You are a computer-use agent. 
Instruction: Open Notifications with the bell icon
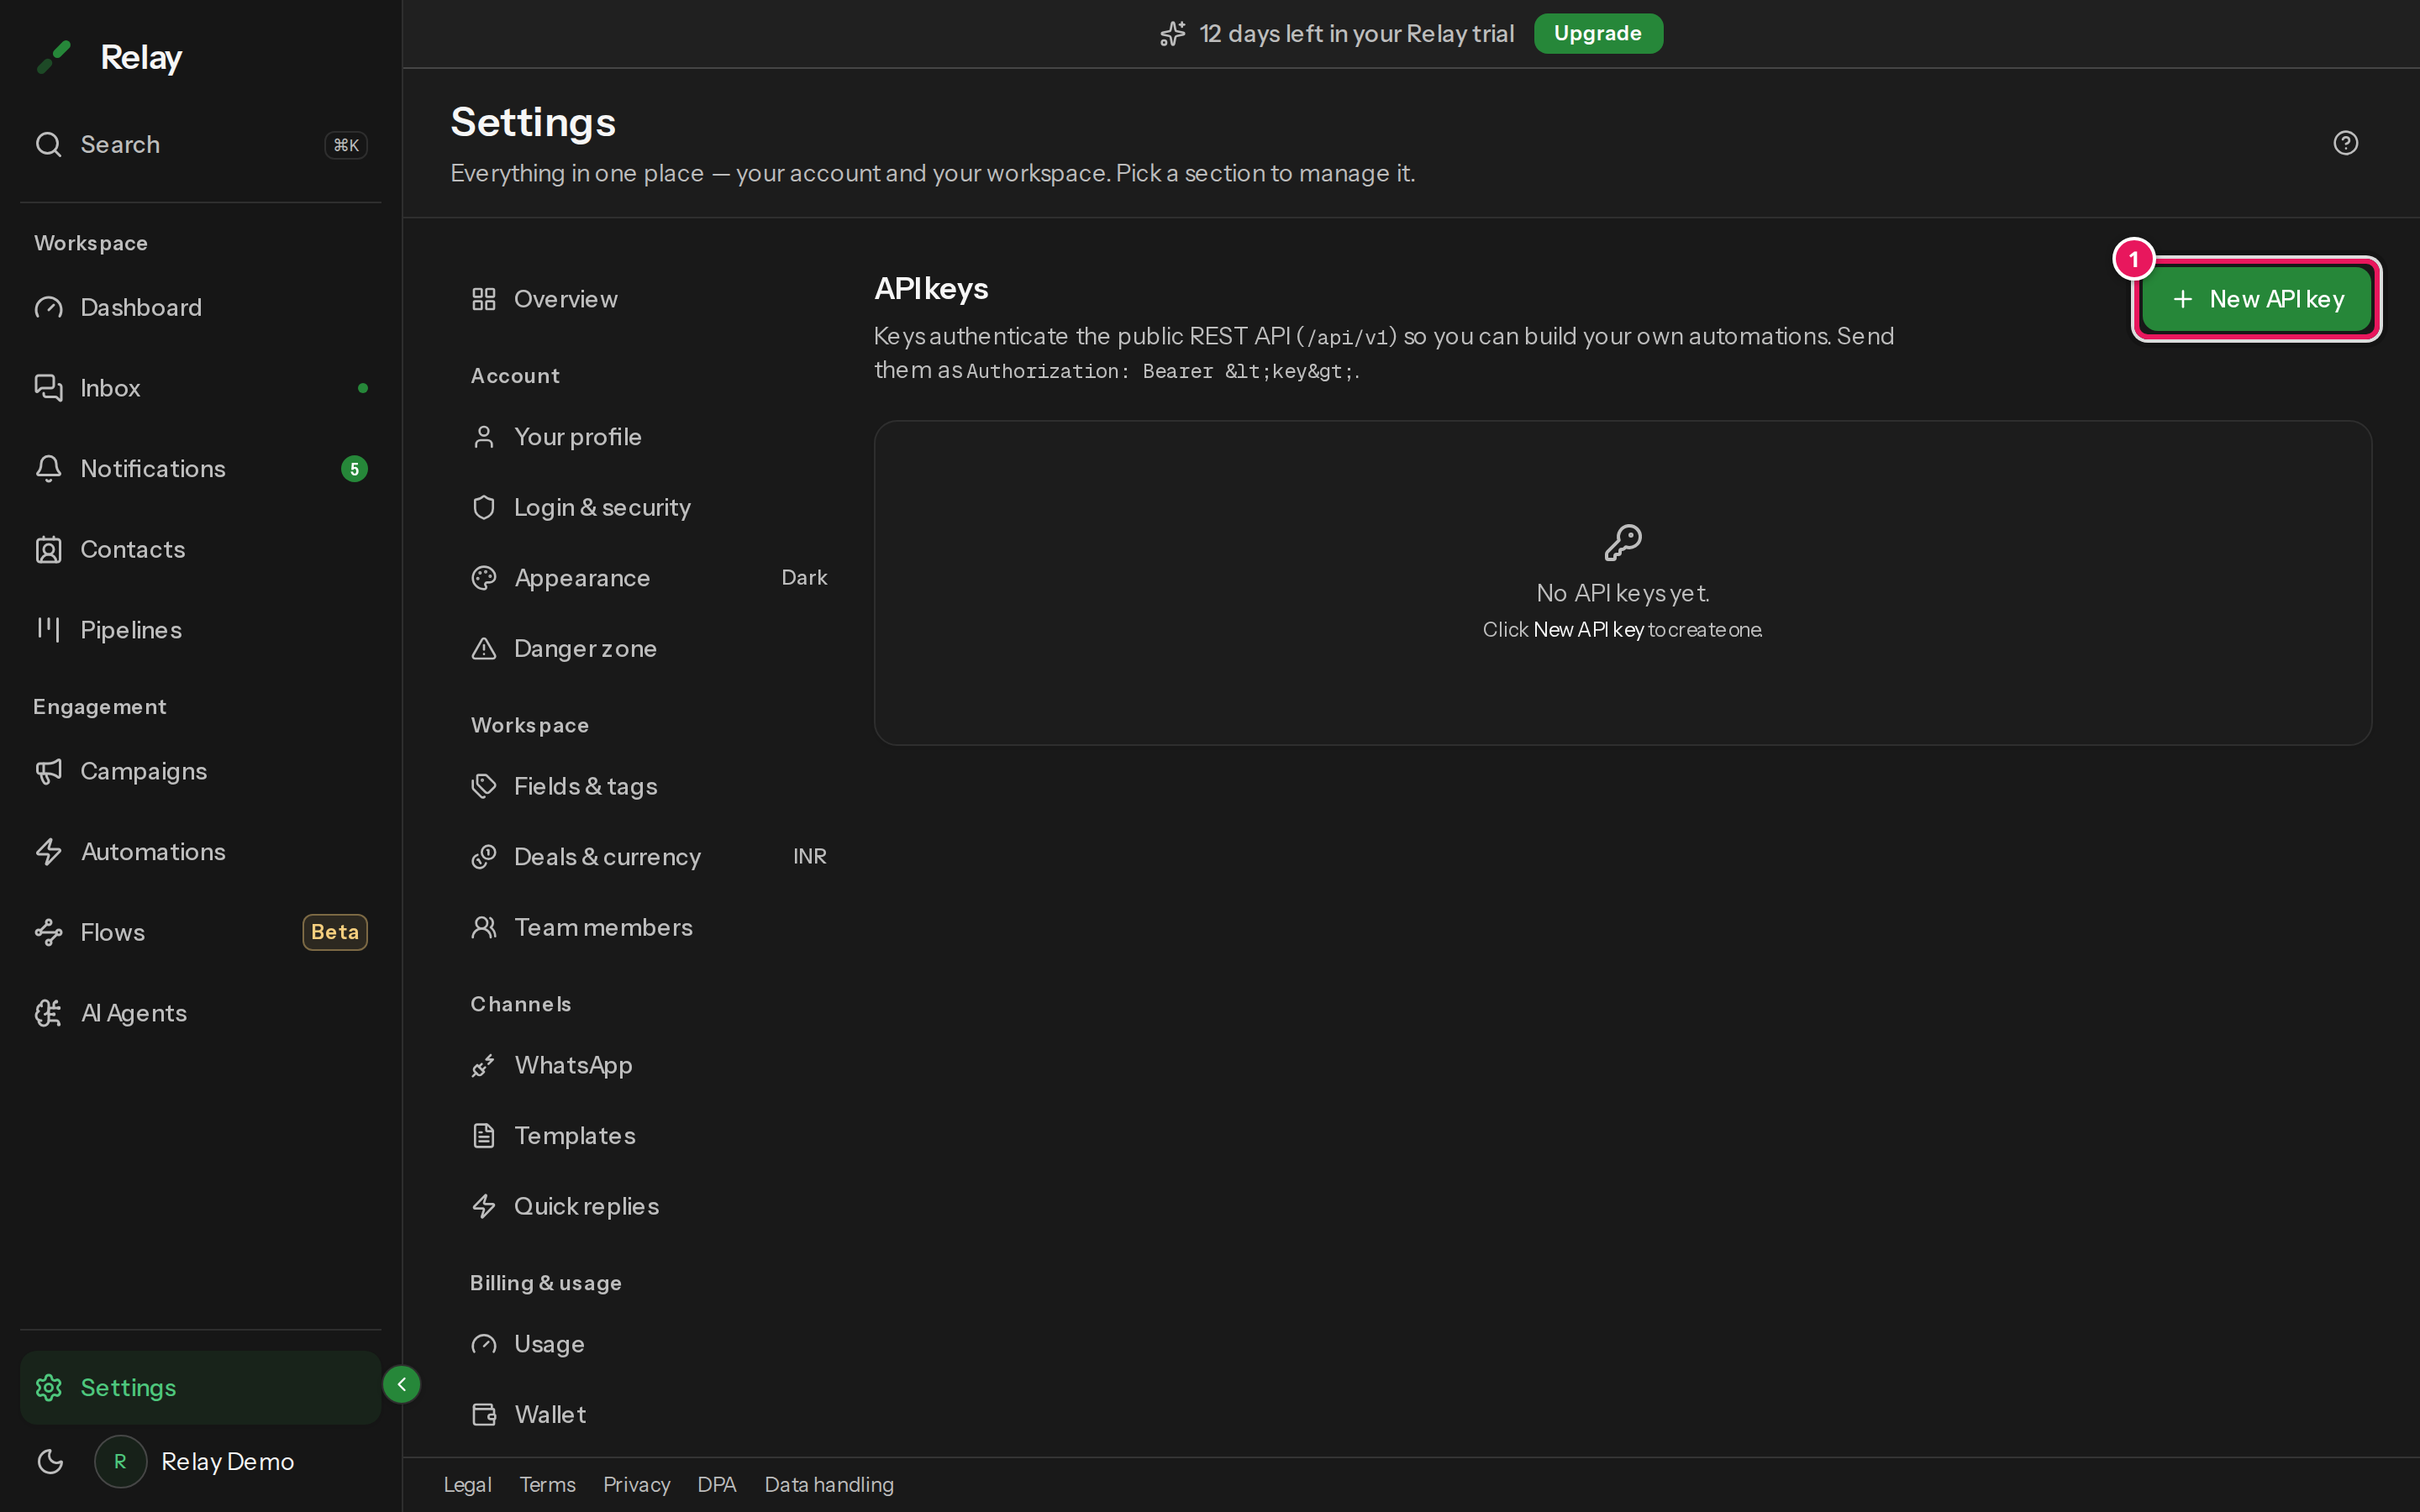click(x=200, y=469)
